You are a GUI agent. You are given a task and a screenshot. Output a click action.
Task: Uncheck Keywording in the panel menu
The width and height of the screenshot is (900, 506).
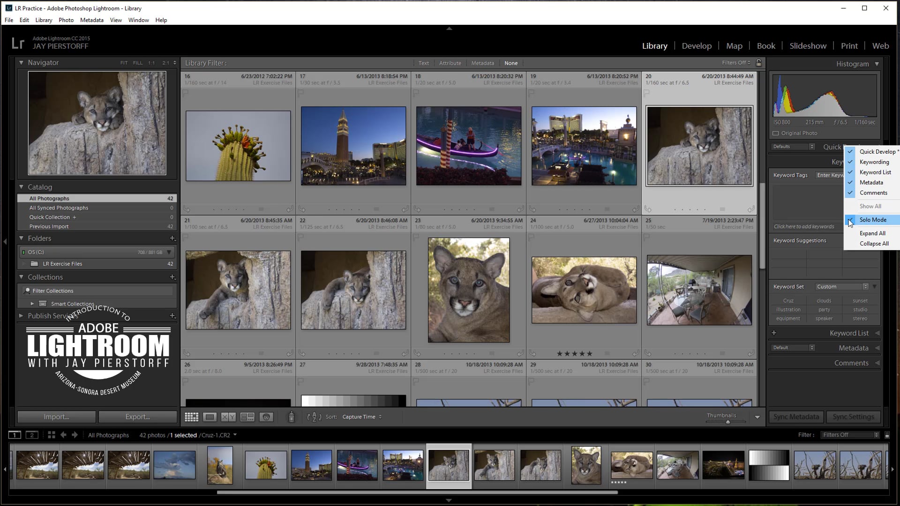tap(873, 162)
